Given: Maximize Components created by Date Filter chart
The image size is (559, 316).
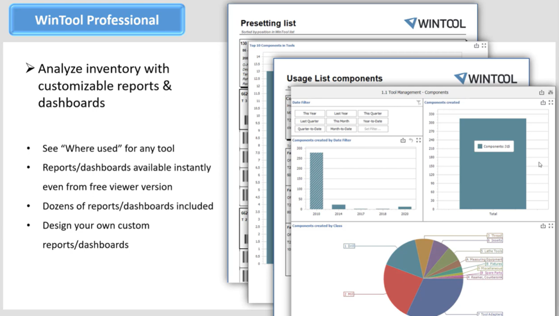Looking at the screenshot, I should [418, 141].
